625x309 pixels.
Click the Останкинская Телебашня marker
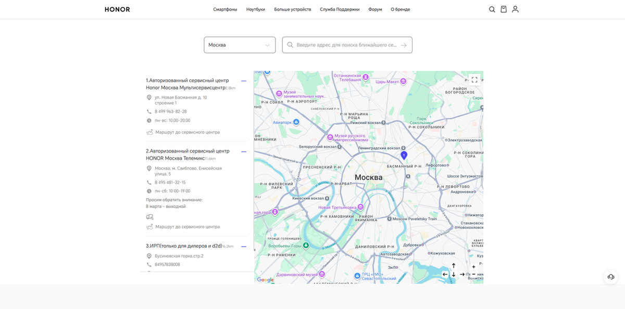[x=366, y=77]
